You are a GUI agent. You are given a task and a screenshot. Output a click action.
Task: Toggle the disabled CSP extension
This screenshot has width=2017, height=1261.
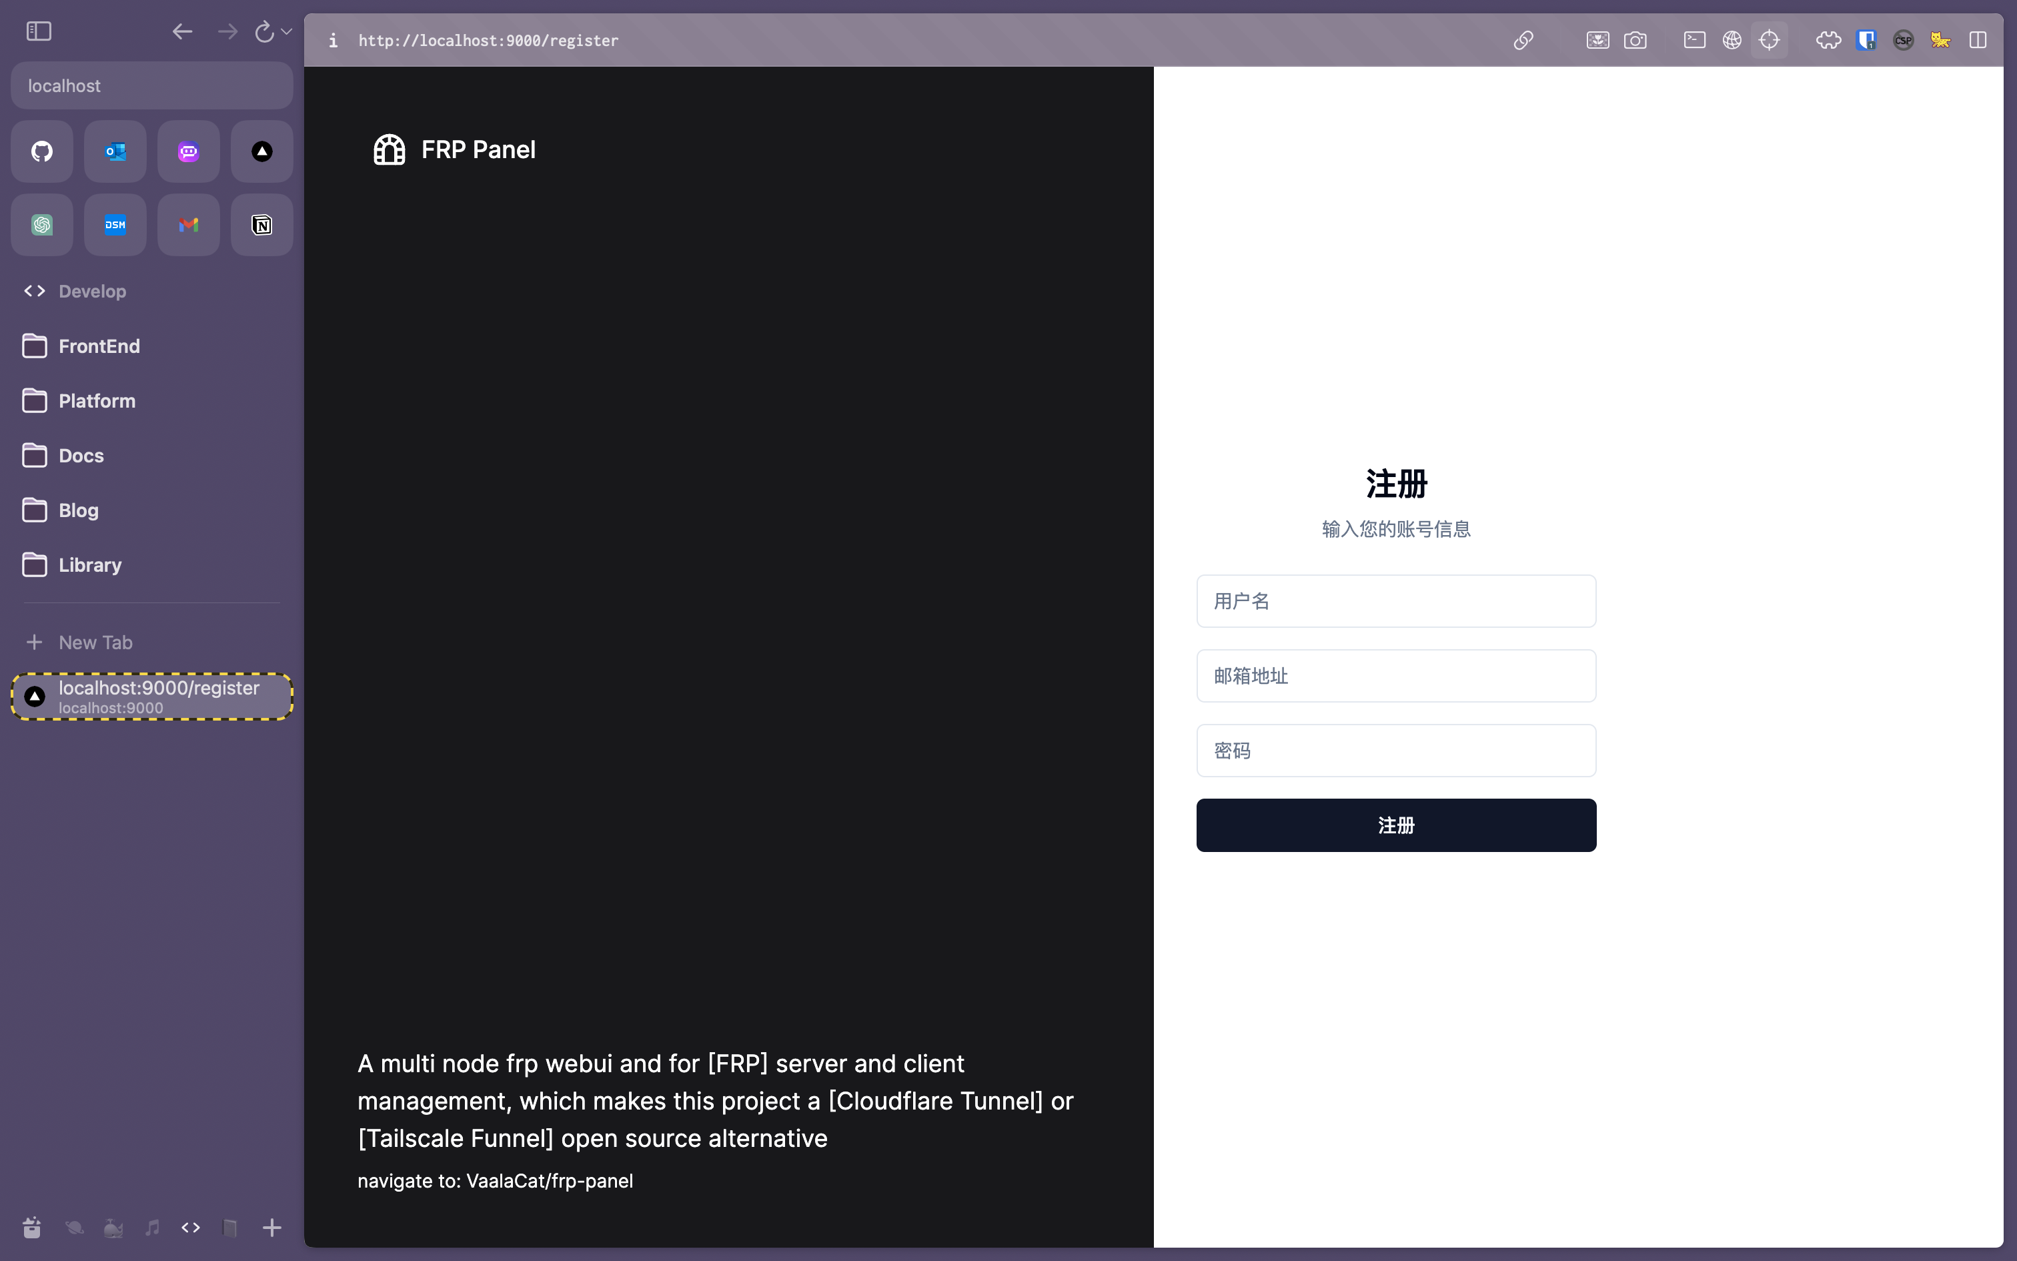point(1903,40)
